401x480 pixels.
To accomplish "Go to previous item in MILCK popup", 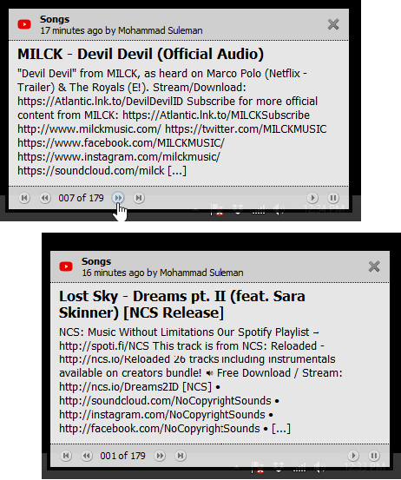I will (45, 198).
